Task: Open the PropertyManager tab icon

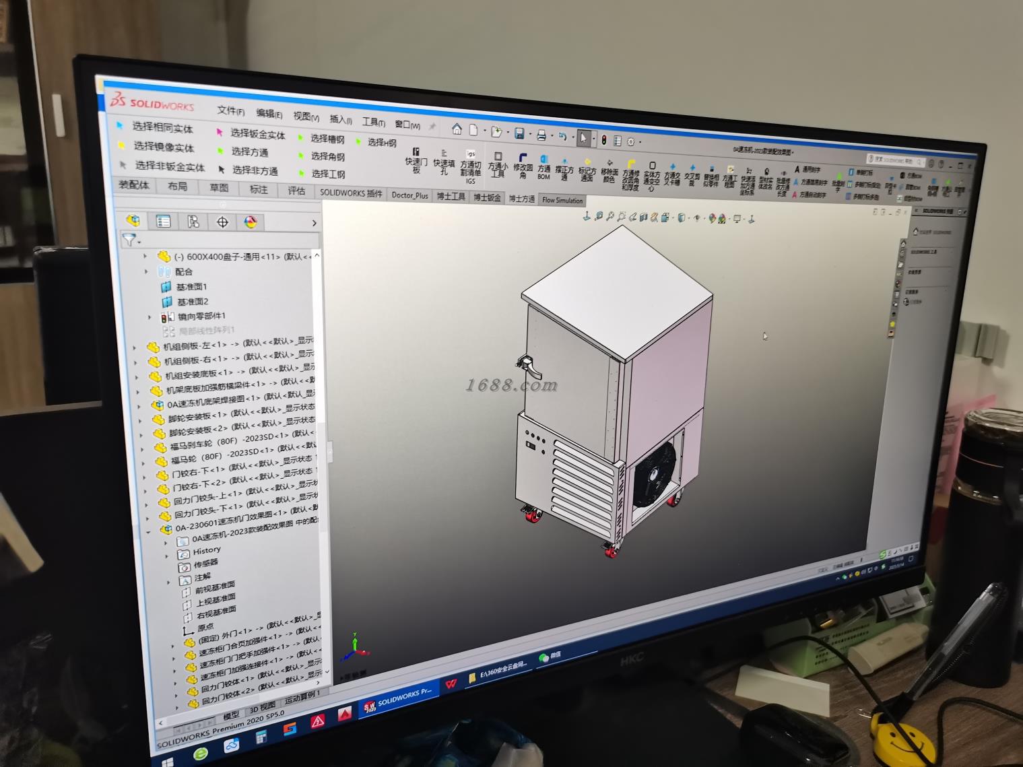Action: click(x=163, y=221)
